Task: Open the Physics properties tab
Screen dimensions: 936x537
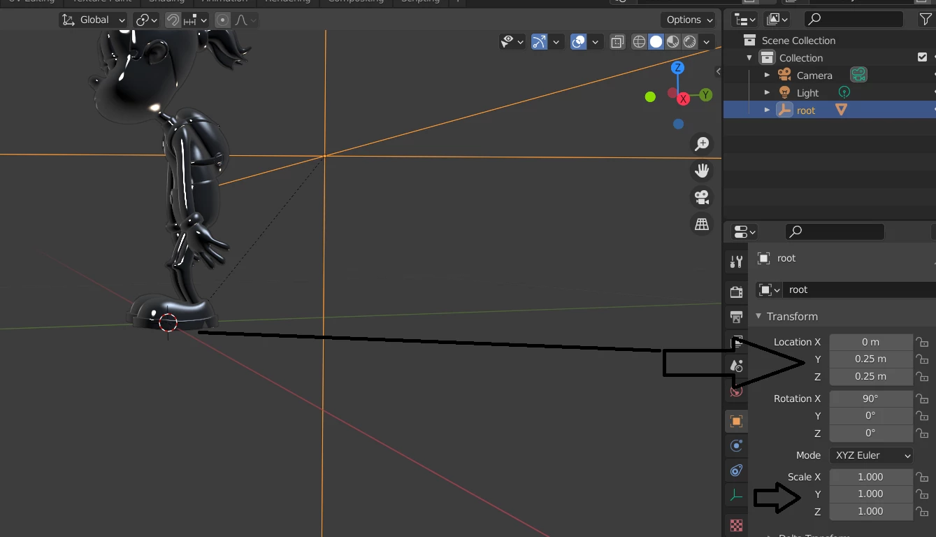Action: click(x=735, y=445)
